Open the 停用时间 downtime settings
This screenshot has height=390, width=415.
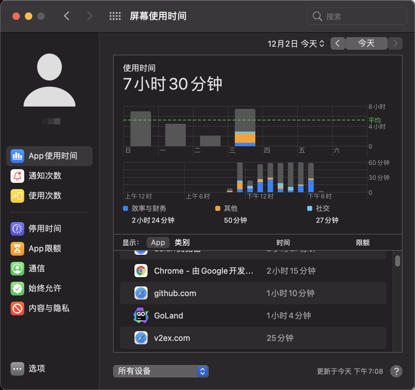click(45, 229)
